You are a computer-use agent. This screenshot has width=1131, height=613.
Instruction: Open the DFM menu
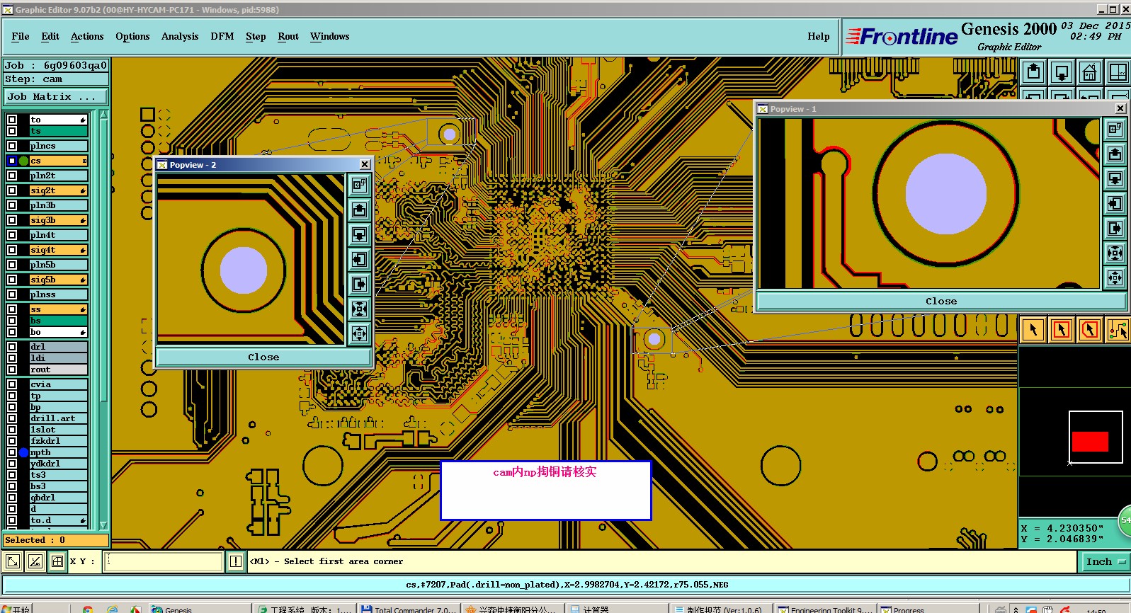click(222, 36)
